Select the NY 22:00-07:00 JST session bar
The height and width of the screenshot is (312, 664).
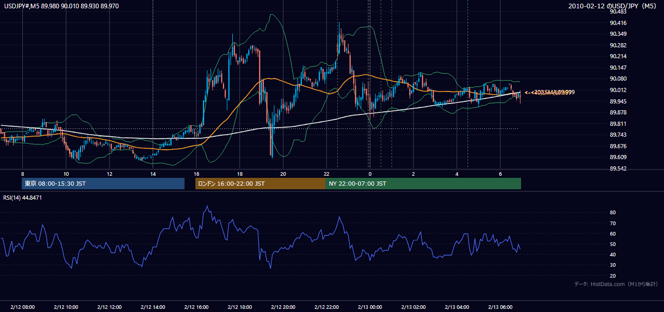pyautogui.click(x=423, y=184)
